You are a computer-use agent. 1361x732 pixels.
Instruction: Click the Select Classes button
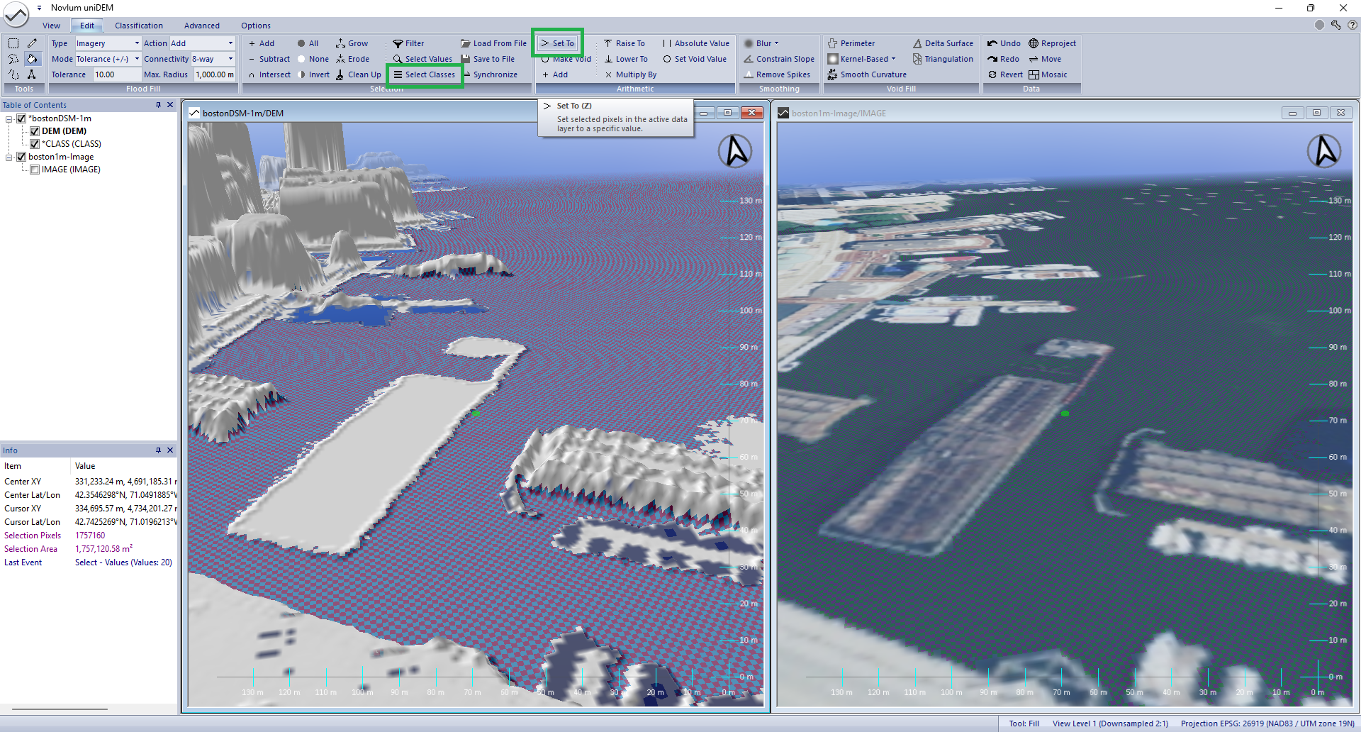425,74
